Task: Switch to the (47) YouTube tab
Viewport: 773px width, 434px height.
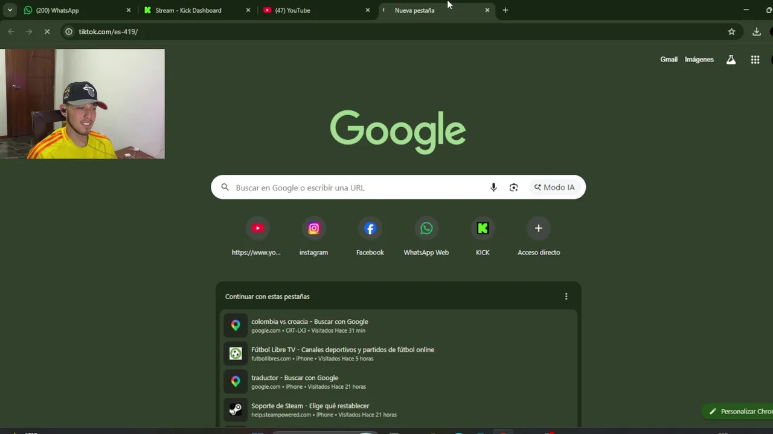Action: click(316, 10)
